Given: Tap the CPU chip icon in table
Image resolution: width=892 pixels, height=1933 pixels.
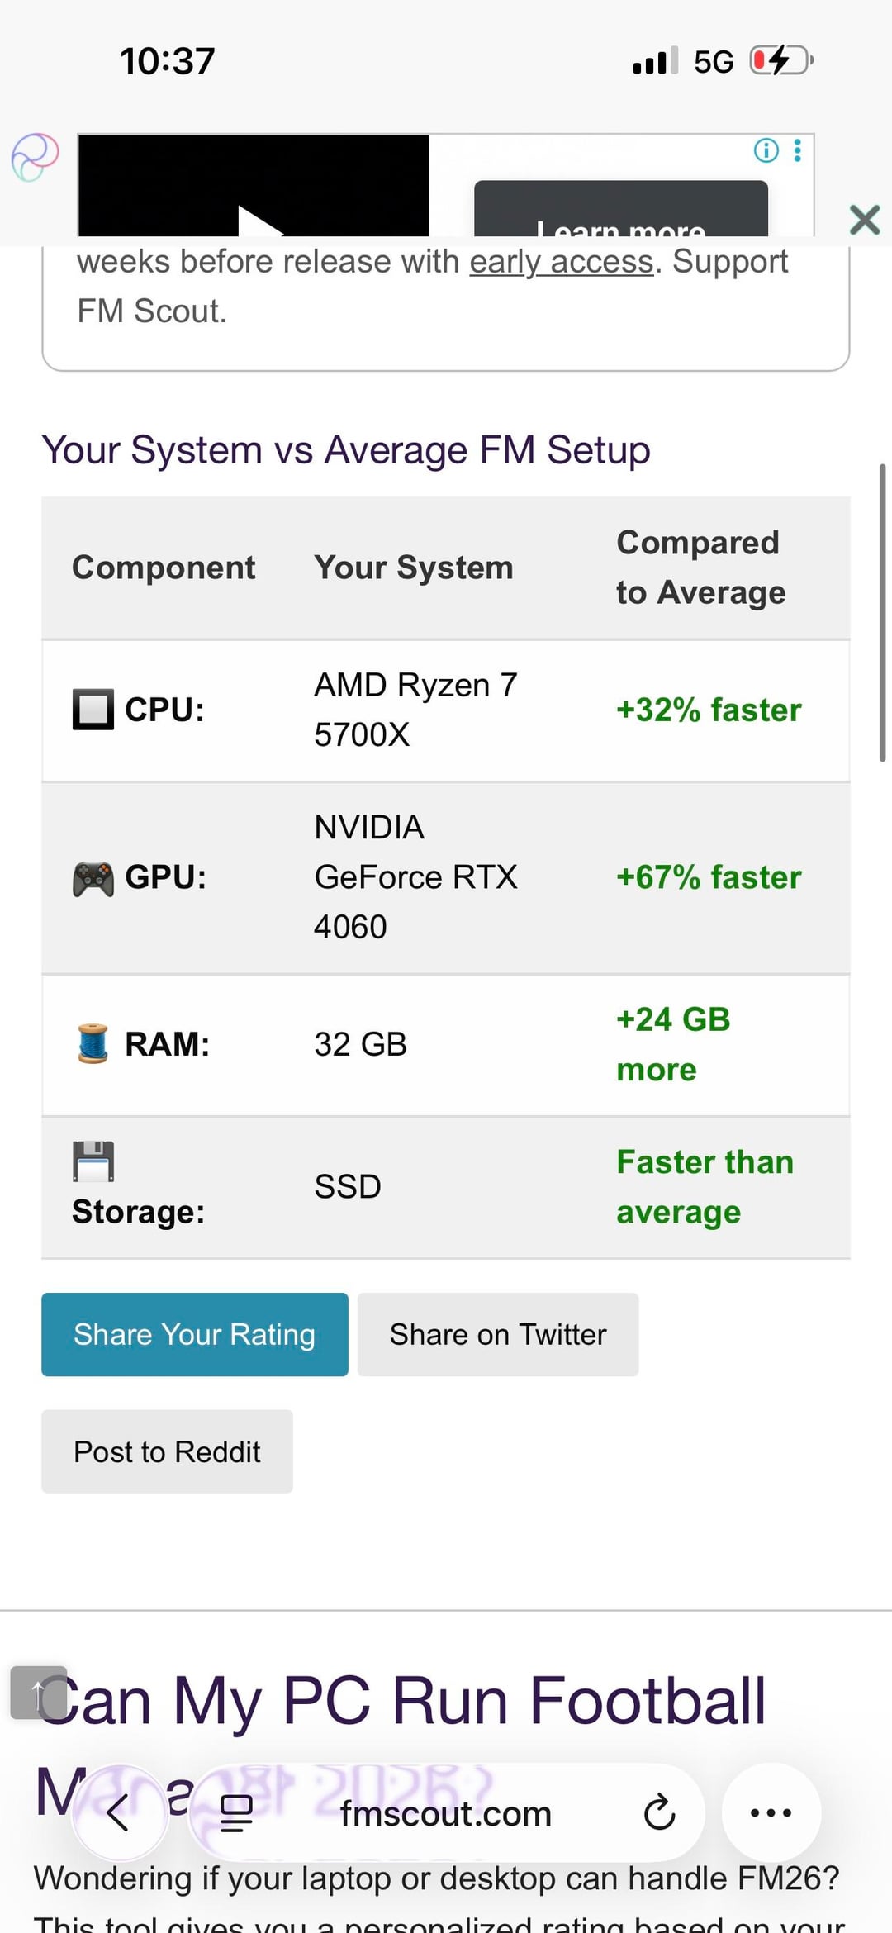Looking at the screenshot, I should (x=93, y=710).
